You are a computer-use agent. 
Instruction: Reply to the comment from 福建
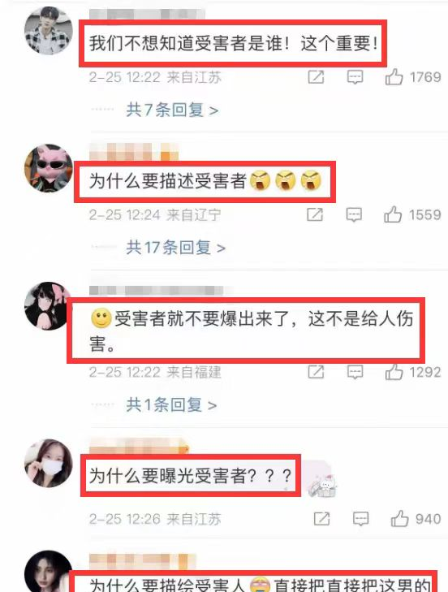point(355,372)
